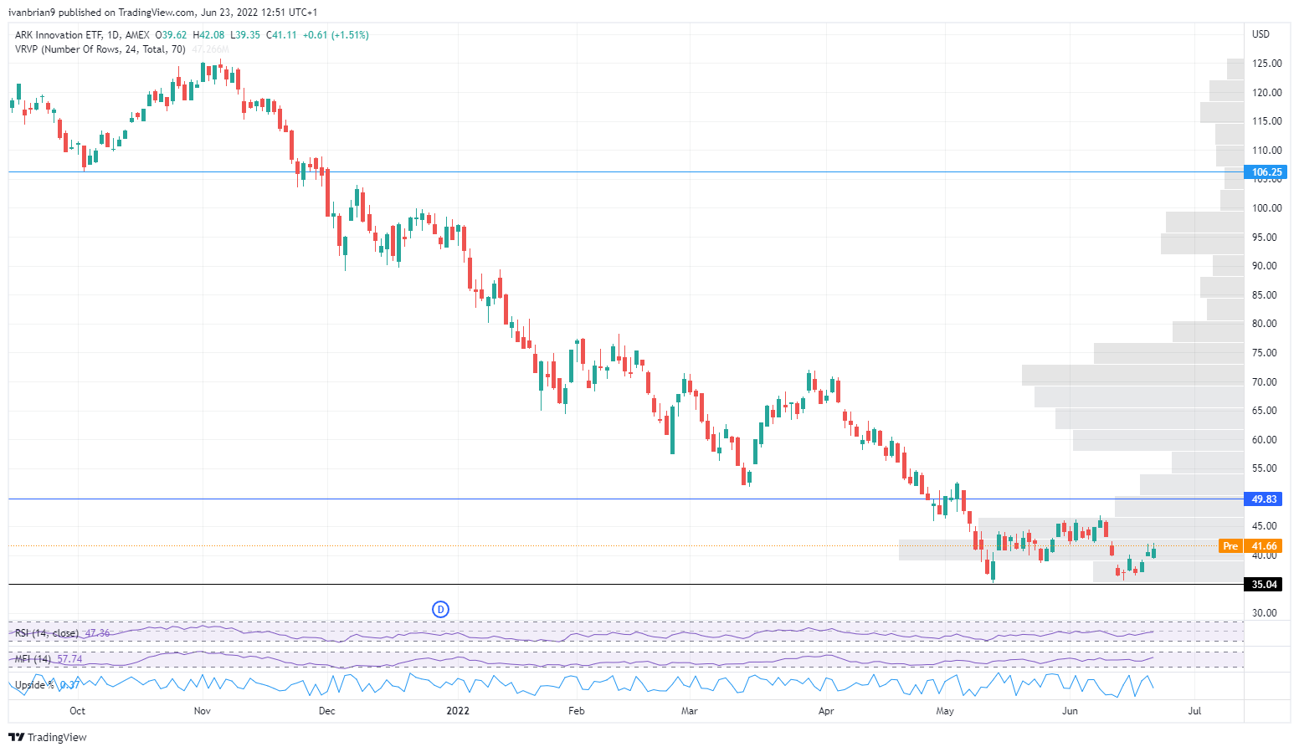This screenshot has height=752, width=1299.
Task: Click the MFI value 57.74
Action: pyautogui.click(x=69, y=659)
